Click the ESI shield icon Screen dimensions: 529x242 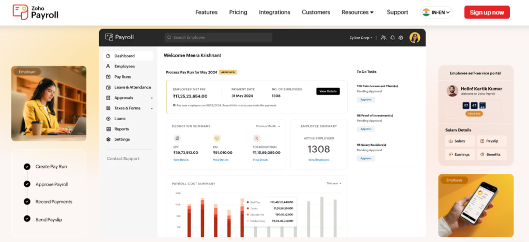point(217,138)
